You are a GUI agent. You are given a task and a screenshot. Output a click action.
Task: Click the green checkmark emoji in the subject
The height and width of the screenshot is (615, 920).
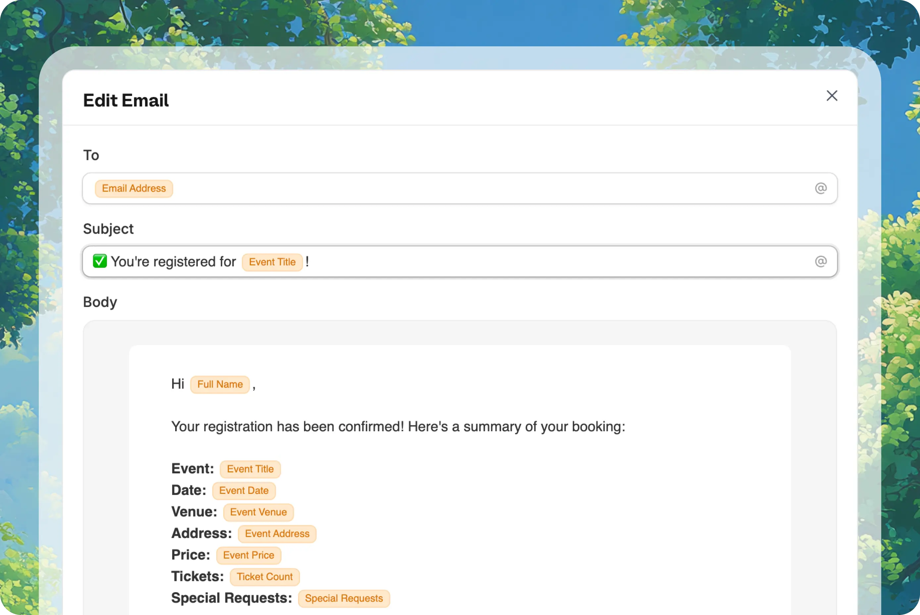[99, 261]
